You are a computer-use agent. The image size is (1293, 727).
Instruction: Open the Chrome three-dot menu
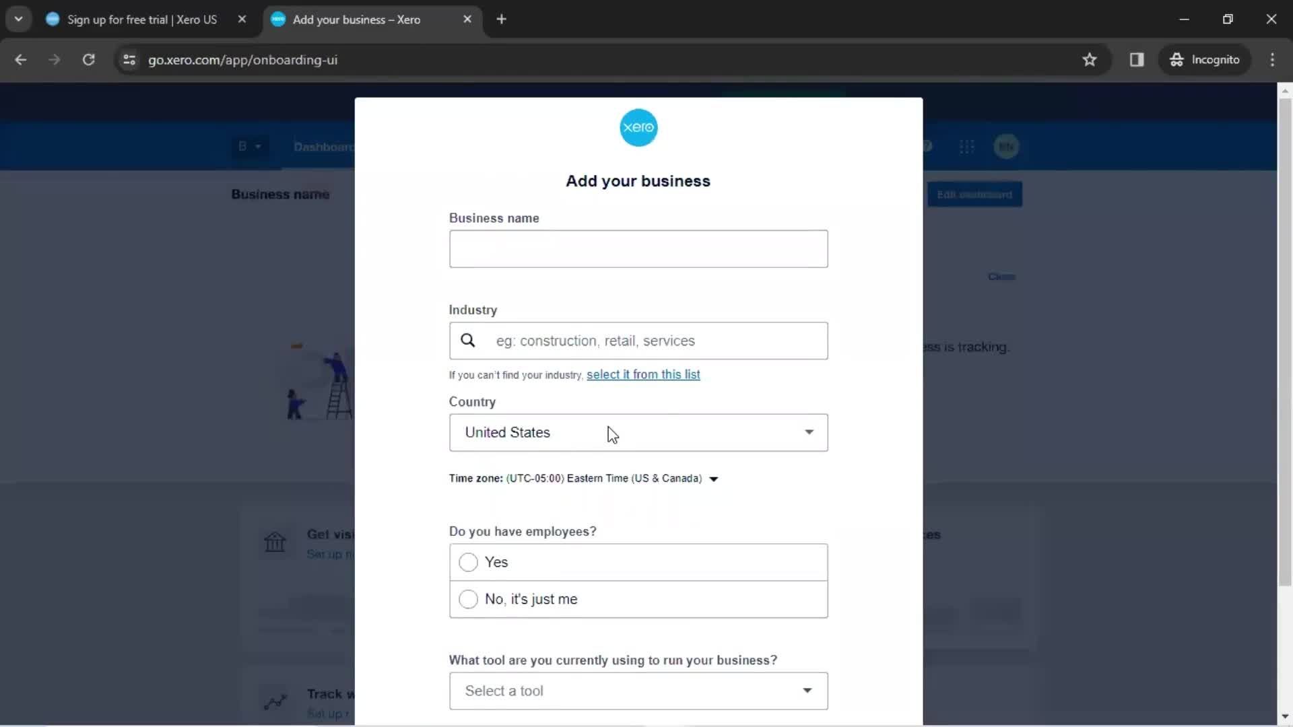pyautogui.click(x=1272, y=60)
